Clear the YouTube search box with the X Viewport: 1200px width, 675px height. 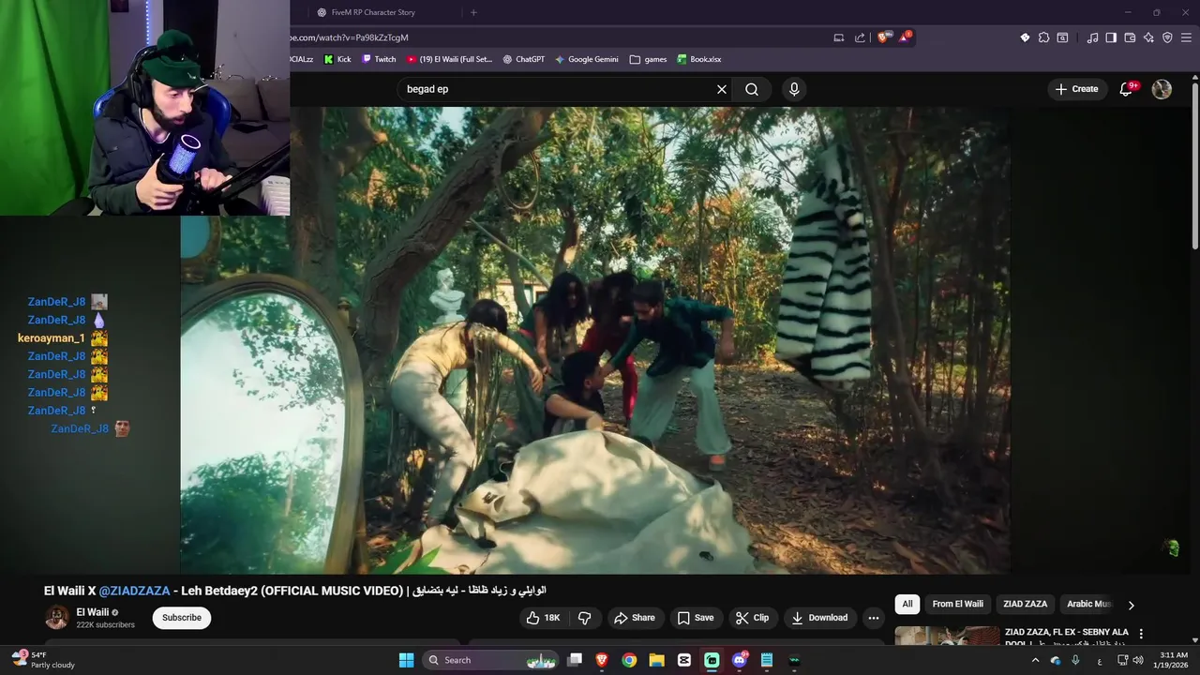[722, 89]
